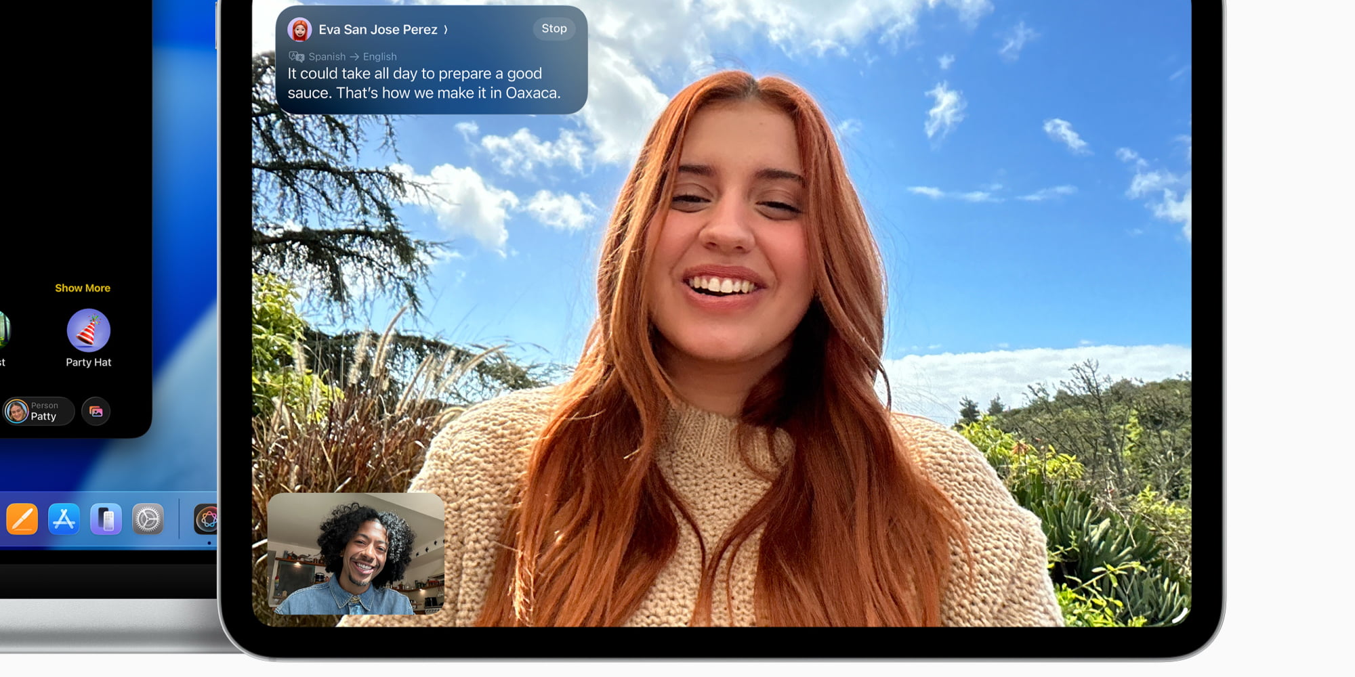Viewport: 1355px width, 677px height.
Task: Tap Eva San Jose Perez's Memoji avatar
Action: [x=300, y=30]
